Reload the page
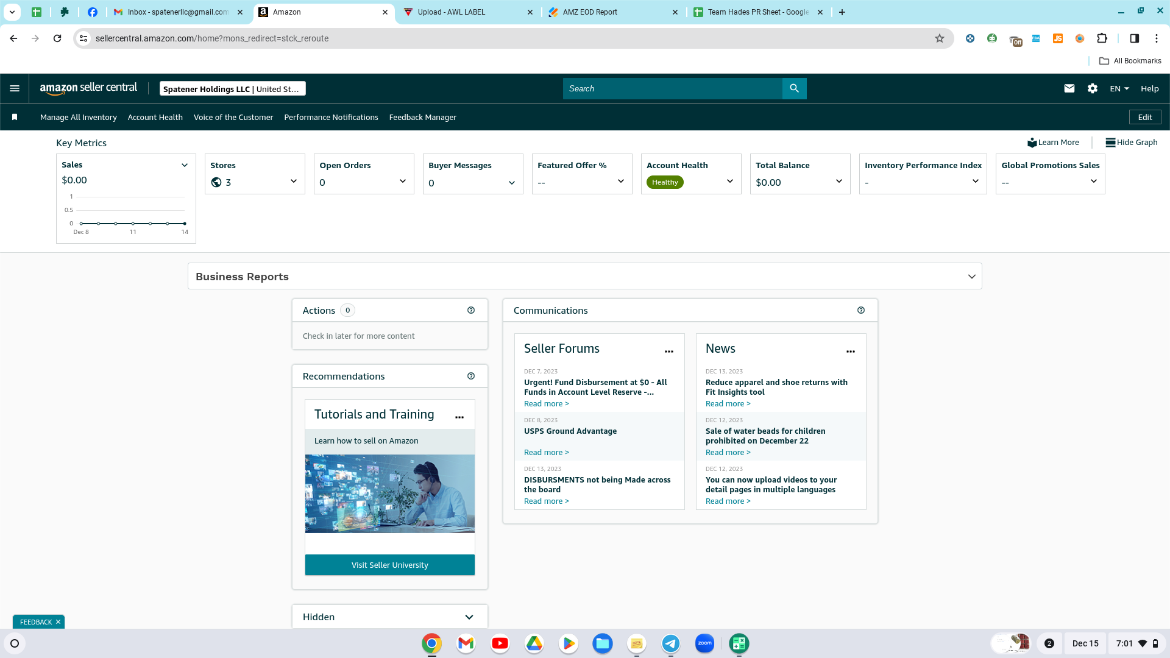The width and height of the screenshot is (1170, 658). pyautogui.click(x=57, y=38)
